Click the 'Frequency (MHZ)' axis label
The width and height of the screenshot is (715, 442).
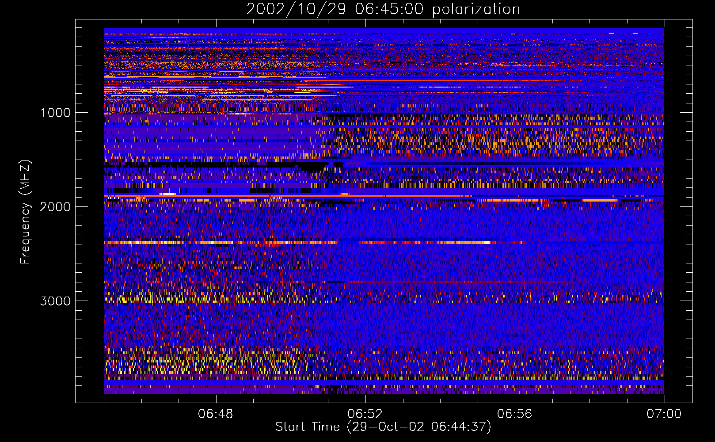pos(25,212)
